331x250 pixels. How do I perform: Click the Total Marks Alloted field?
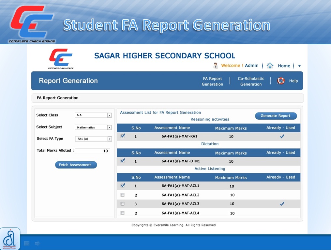[x=93, y=151]
